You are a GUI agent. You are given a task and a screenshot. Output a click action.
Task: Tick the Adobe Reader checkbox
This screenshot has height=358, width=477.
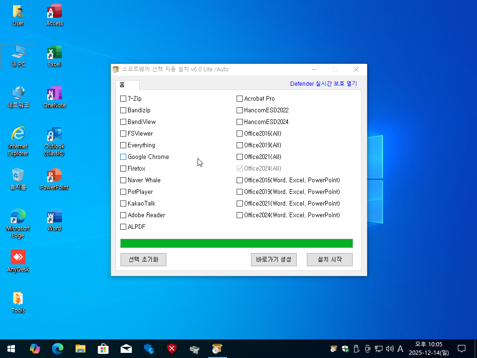(123, 215)
